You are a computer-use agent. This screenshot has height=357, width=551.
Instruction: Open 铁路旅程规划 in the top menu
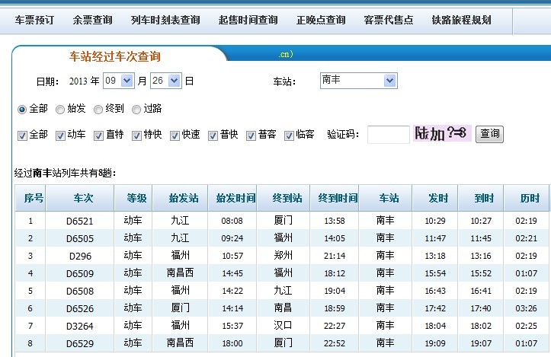(461, 20)
